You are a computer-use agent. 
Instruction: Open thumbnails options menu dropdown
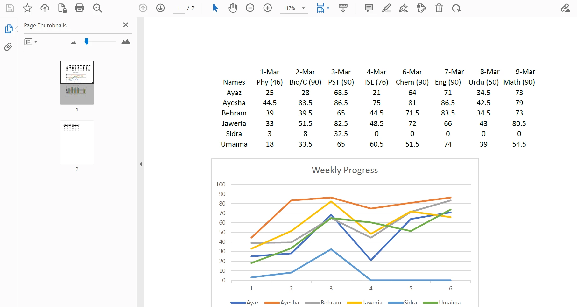point(31,42)
